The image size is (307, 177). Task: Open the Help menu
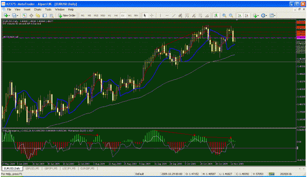pyautogui.click(x=71, y=9)
